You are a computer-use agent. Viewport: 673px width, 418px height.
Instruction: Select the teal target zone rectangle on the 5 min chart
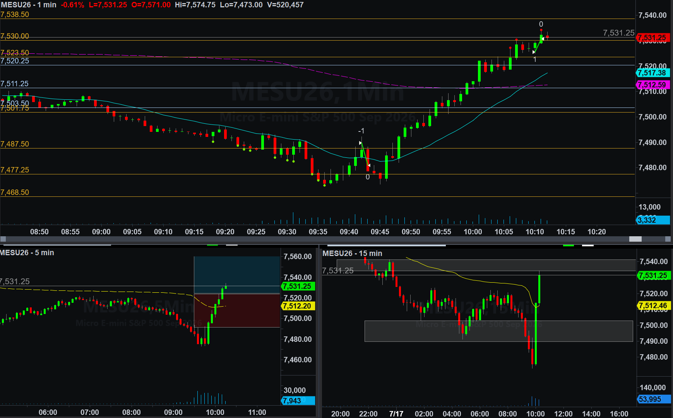(237, 275)
